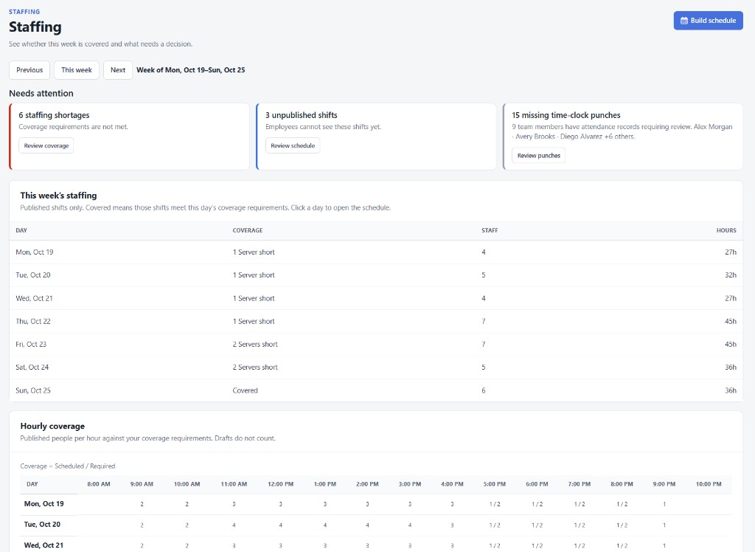Viewport: 755px width, 552px height.
Task: Click '1 Server short' for Mon, Oct 19
Action: [254, 252]
